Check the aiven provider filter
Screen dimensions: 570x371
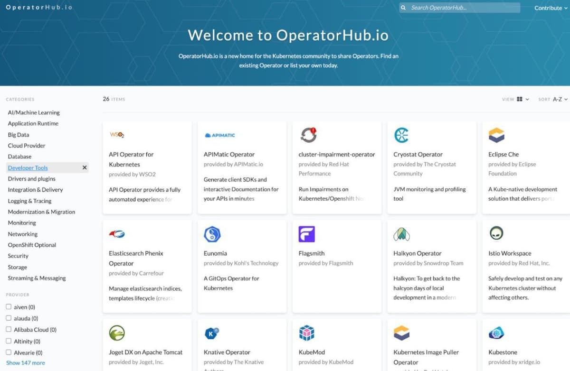coord(9,307)
